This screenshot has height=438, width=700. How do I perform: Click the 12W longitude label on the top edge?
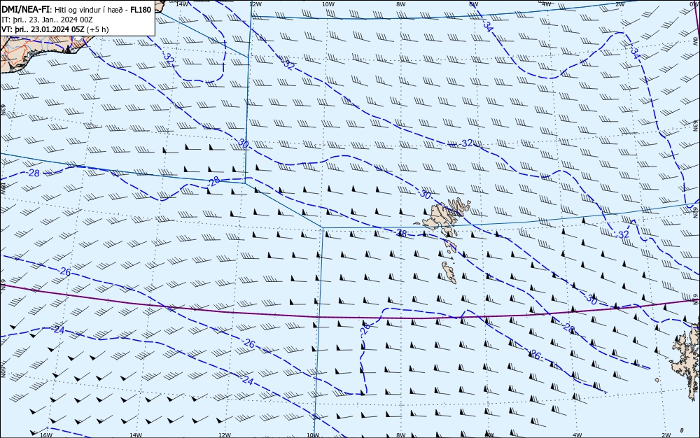(x=255, y=4)
